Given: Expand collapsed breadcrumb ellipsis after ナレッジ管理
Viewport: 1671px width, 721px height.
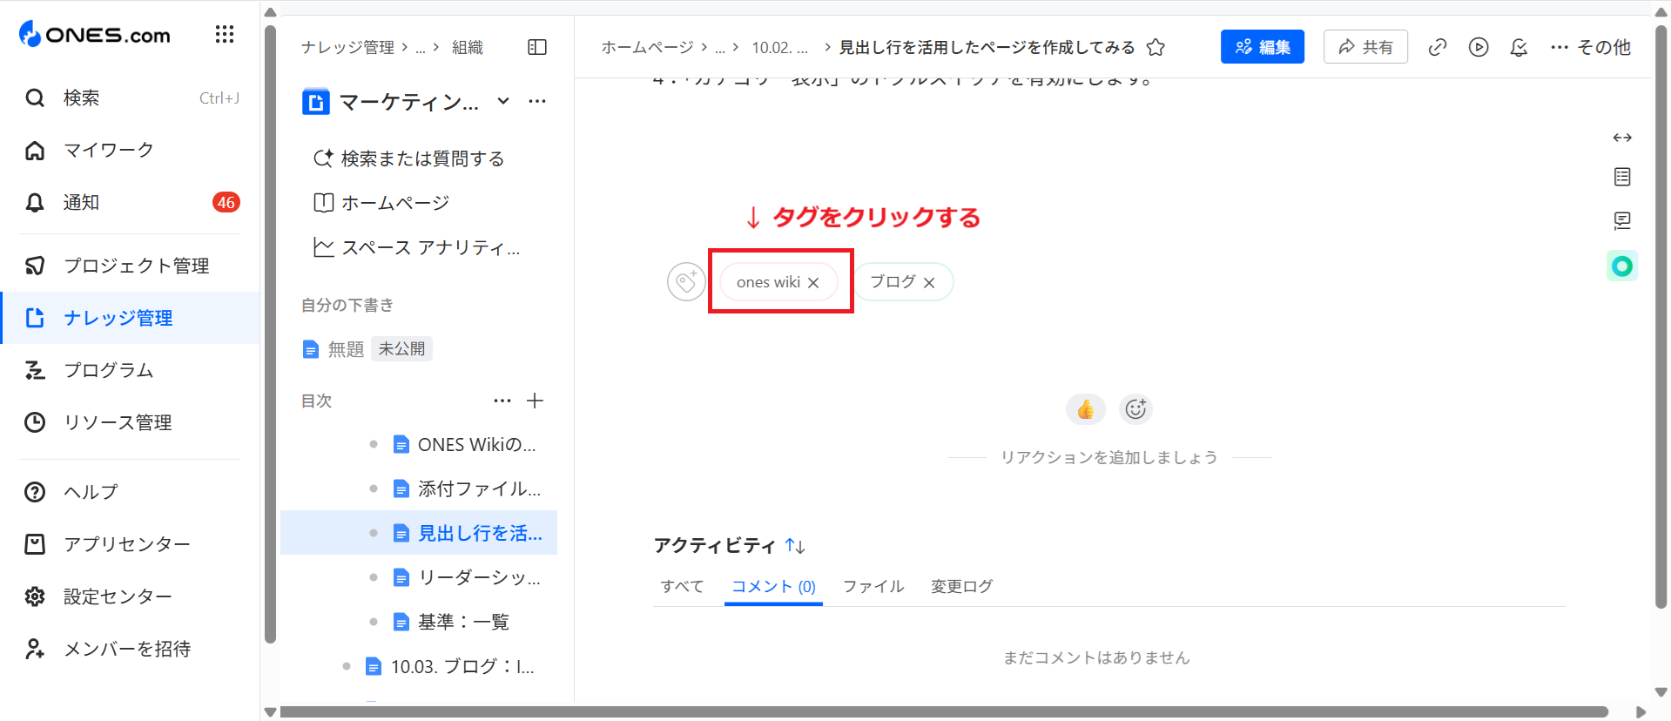Looking at the screenshot, I should click(x=421, y=48).
